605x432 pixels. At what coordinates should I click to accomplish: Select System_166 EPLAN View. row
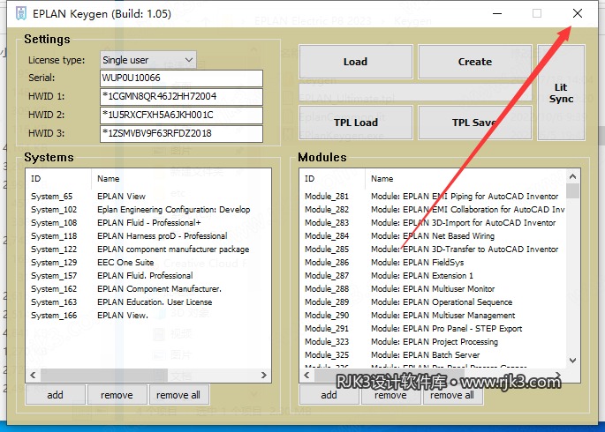tap(148, 316)
